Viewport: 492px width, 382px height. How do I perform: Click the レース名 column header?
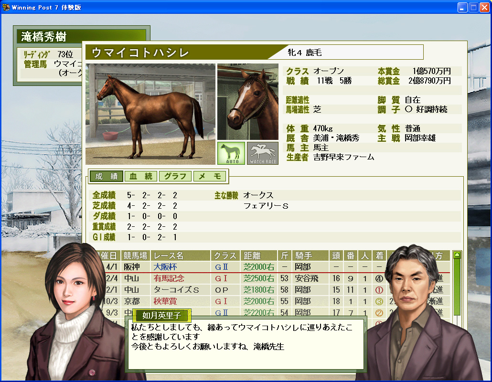181,255
